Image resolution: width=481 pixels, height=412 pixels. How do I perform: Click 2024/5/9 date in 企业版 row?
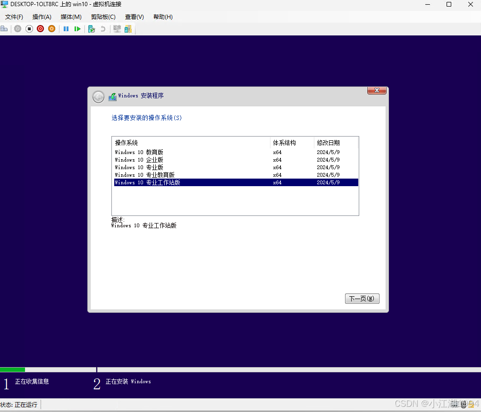point(328,160)
